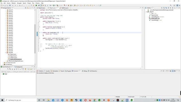Maximize the editor area

coord(143,8)
